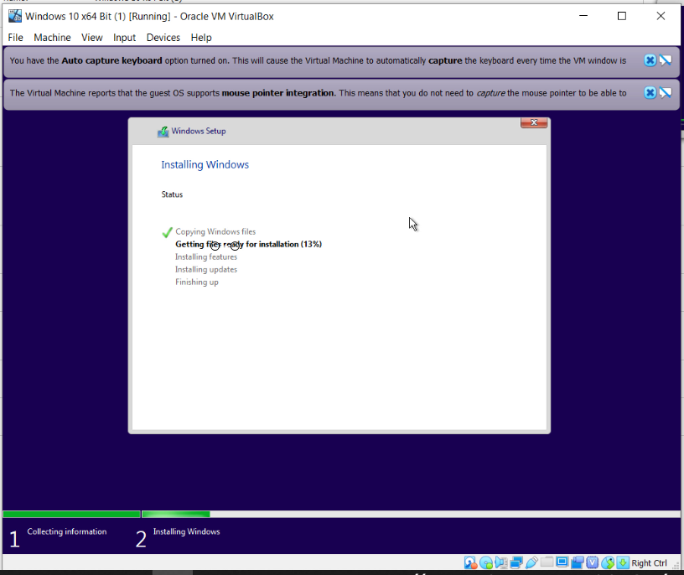This screenshot has width=684, height=575.
Task: Click the Auto capture keyboard notification text
Action: (318, 60)
